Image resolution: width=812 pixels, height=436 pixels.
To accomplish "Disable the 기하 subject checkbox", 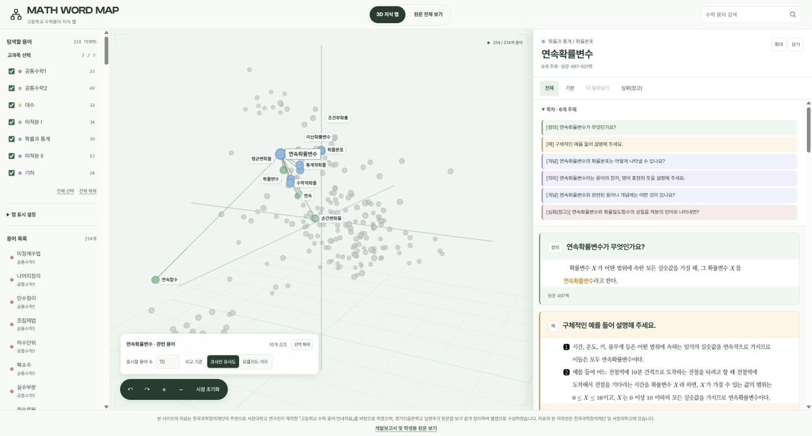I will pyautogui.click(x=12, y=173).
